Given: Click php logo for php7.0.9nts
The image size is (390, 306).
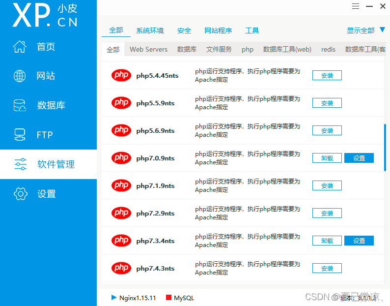Looking at the screenshot, I should [121, 158].
